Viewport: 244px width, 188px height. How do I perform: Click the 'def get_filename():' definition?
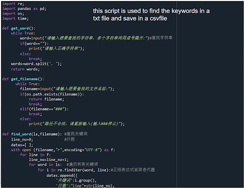(x=23, y=79)
